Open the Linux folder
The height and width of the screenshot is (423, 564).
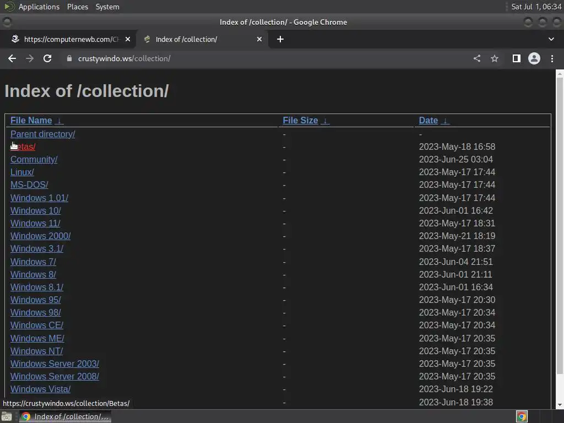pos(22,172)
